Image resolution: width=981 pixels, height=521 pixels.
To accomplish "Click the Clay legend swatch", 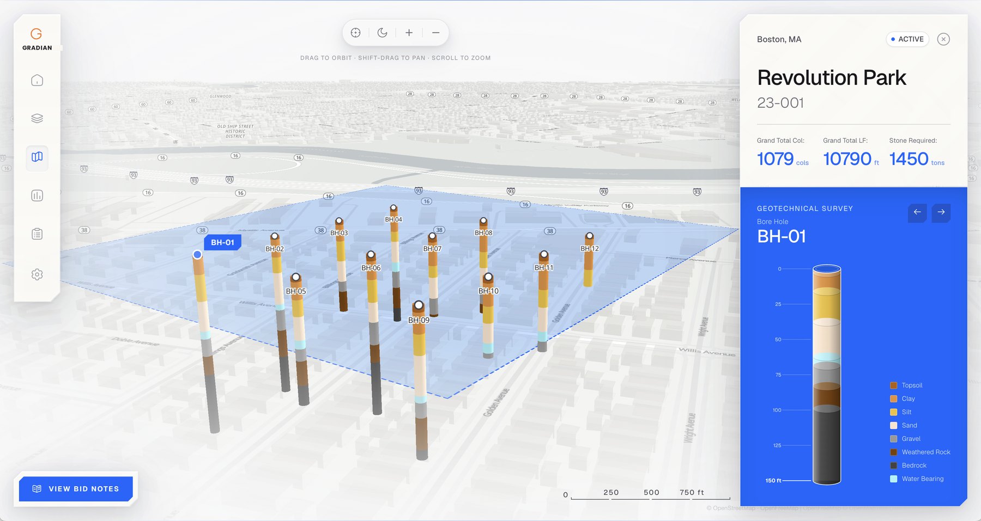I will tap(894, 399).
